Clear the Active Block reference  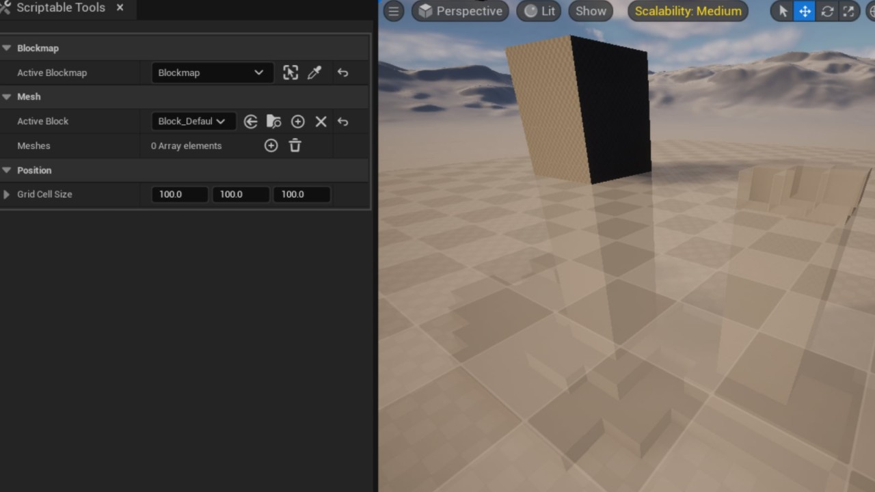point(321,122)
